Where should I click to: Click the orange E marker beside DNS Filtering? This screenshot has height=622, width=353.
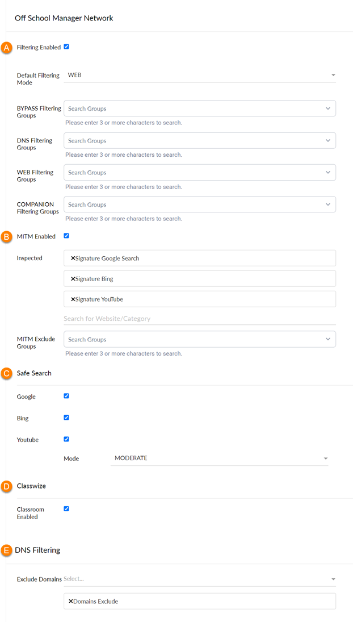(x=6, y=550)
